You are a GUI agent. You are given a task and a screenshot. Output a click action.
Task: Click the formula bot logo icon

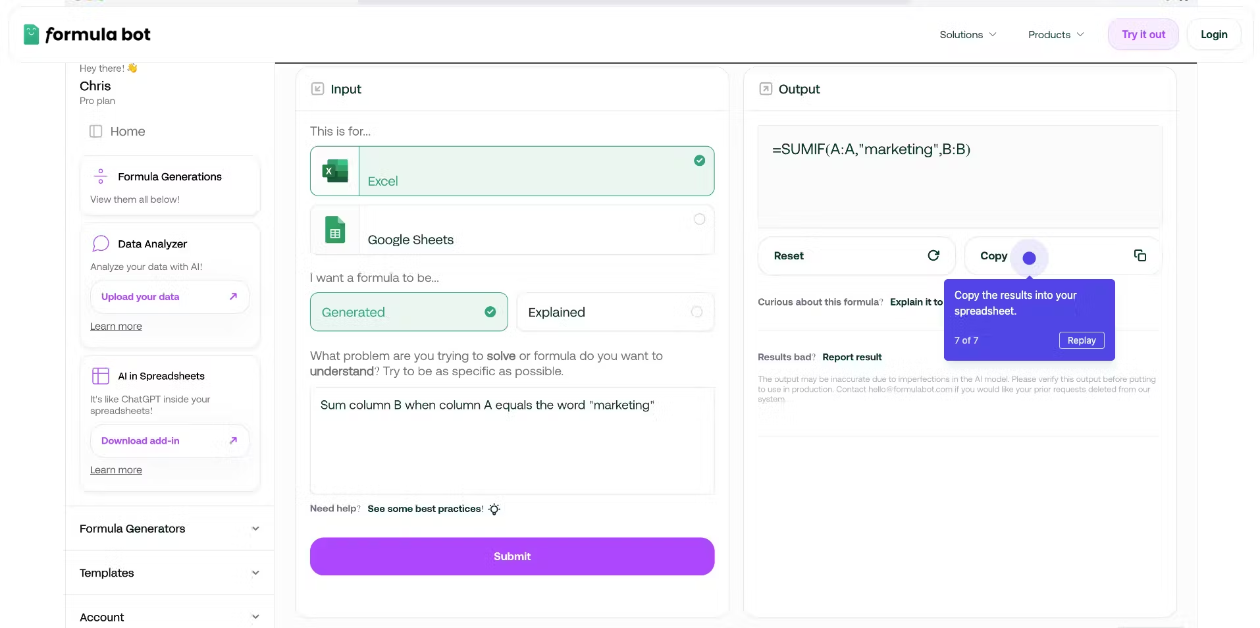click(31, 34)
